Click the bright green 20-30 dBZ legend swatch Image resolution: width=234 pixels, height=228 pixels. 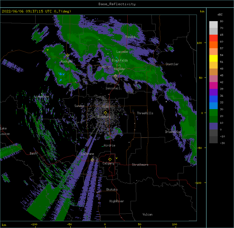[213, 113]
